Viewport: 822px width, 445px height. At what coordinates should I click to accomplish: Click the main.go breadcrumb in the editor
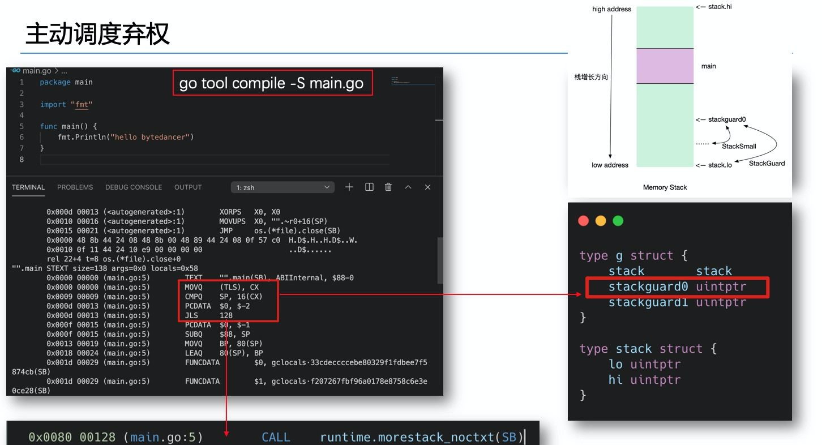point(37,71)
